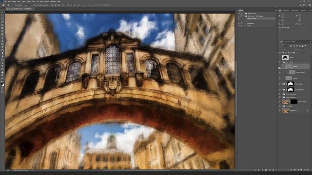Click Lock all icon in Layers panel
This screenshot has height=175, width=312.
(x=294, y=52)
